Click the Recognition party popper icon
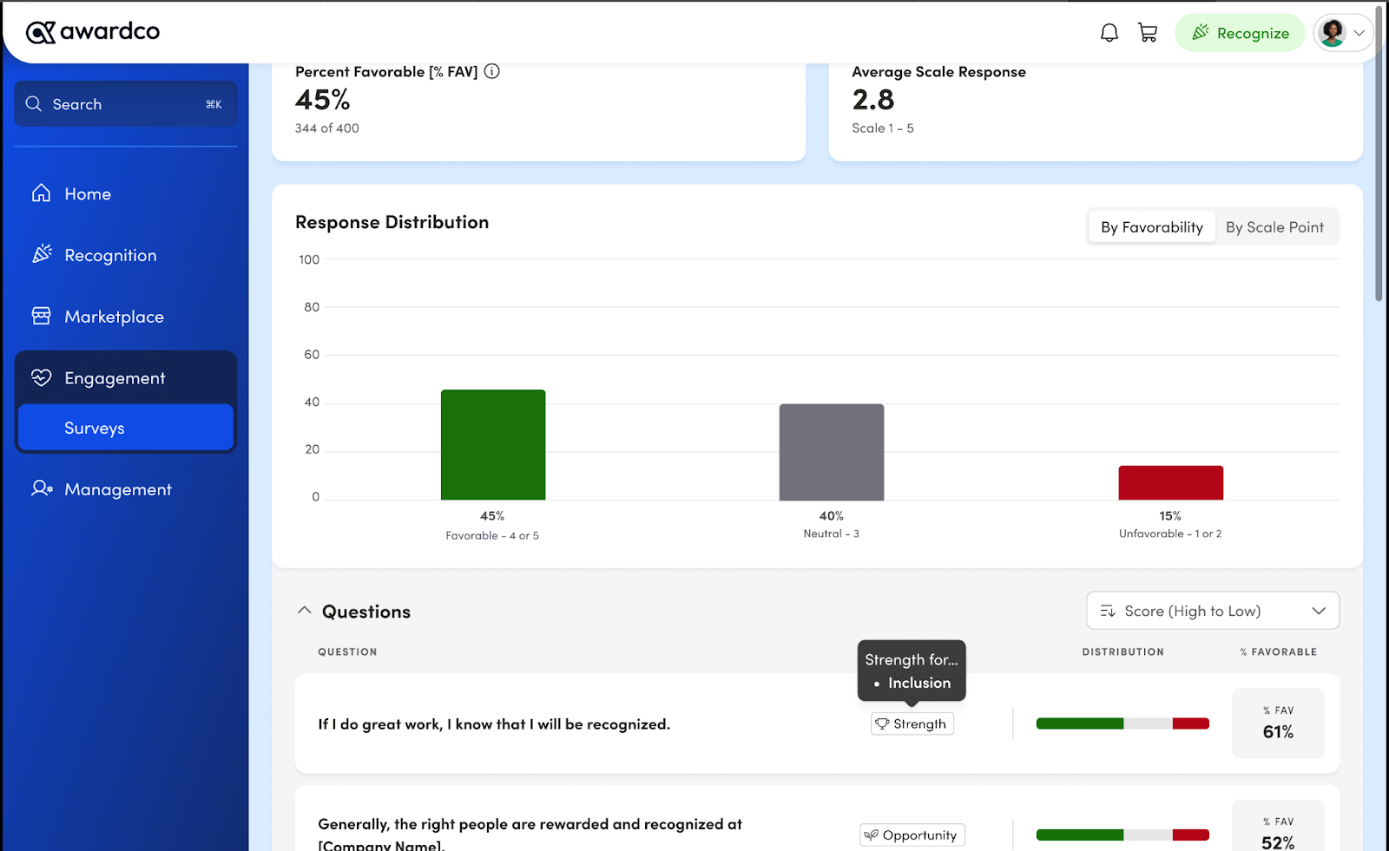Viewport: 1389px width, 851px height. coord(42,254)
